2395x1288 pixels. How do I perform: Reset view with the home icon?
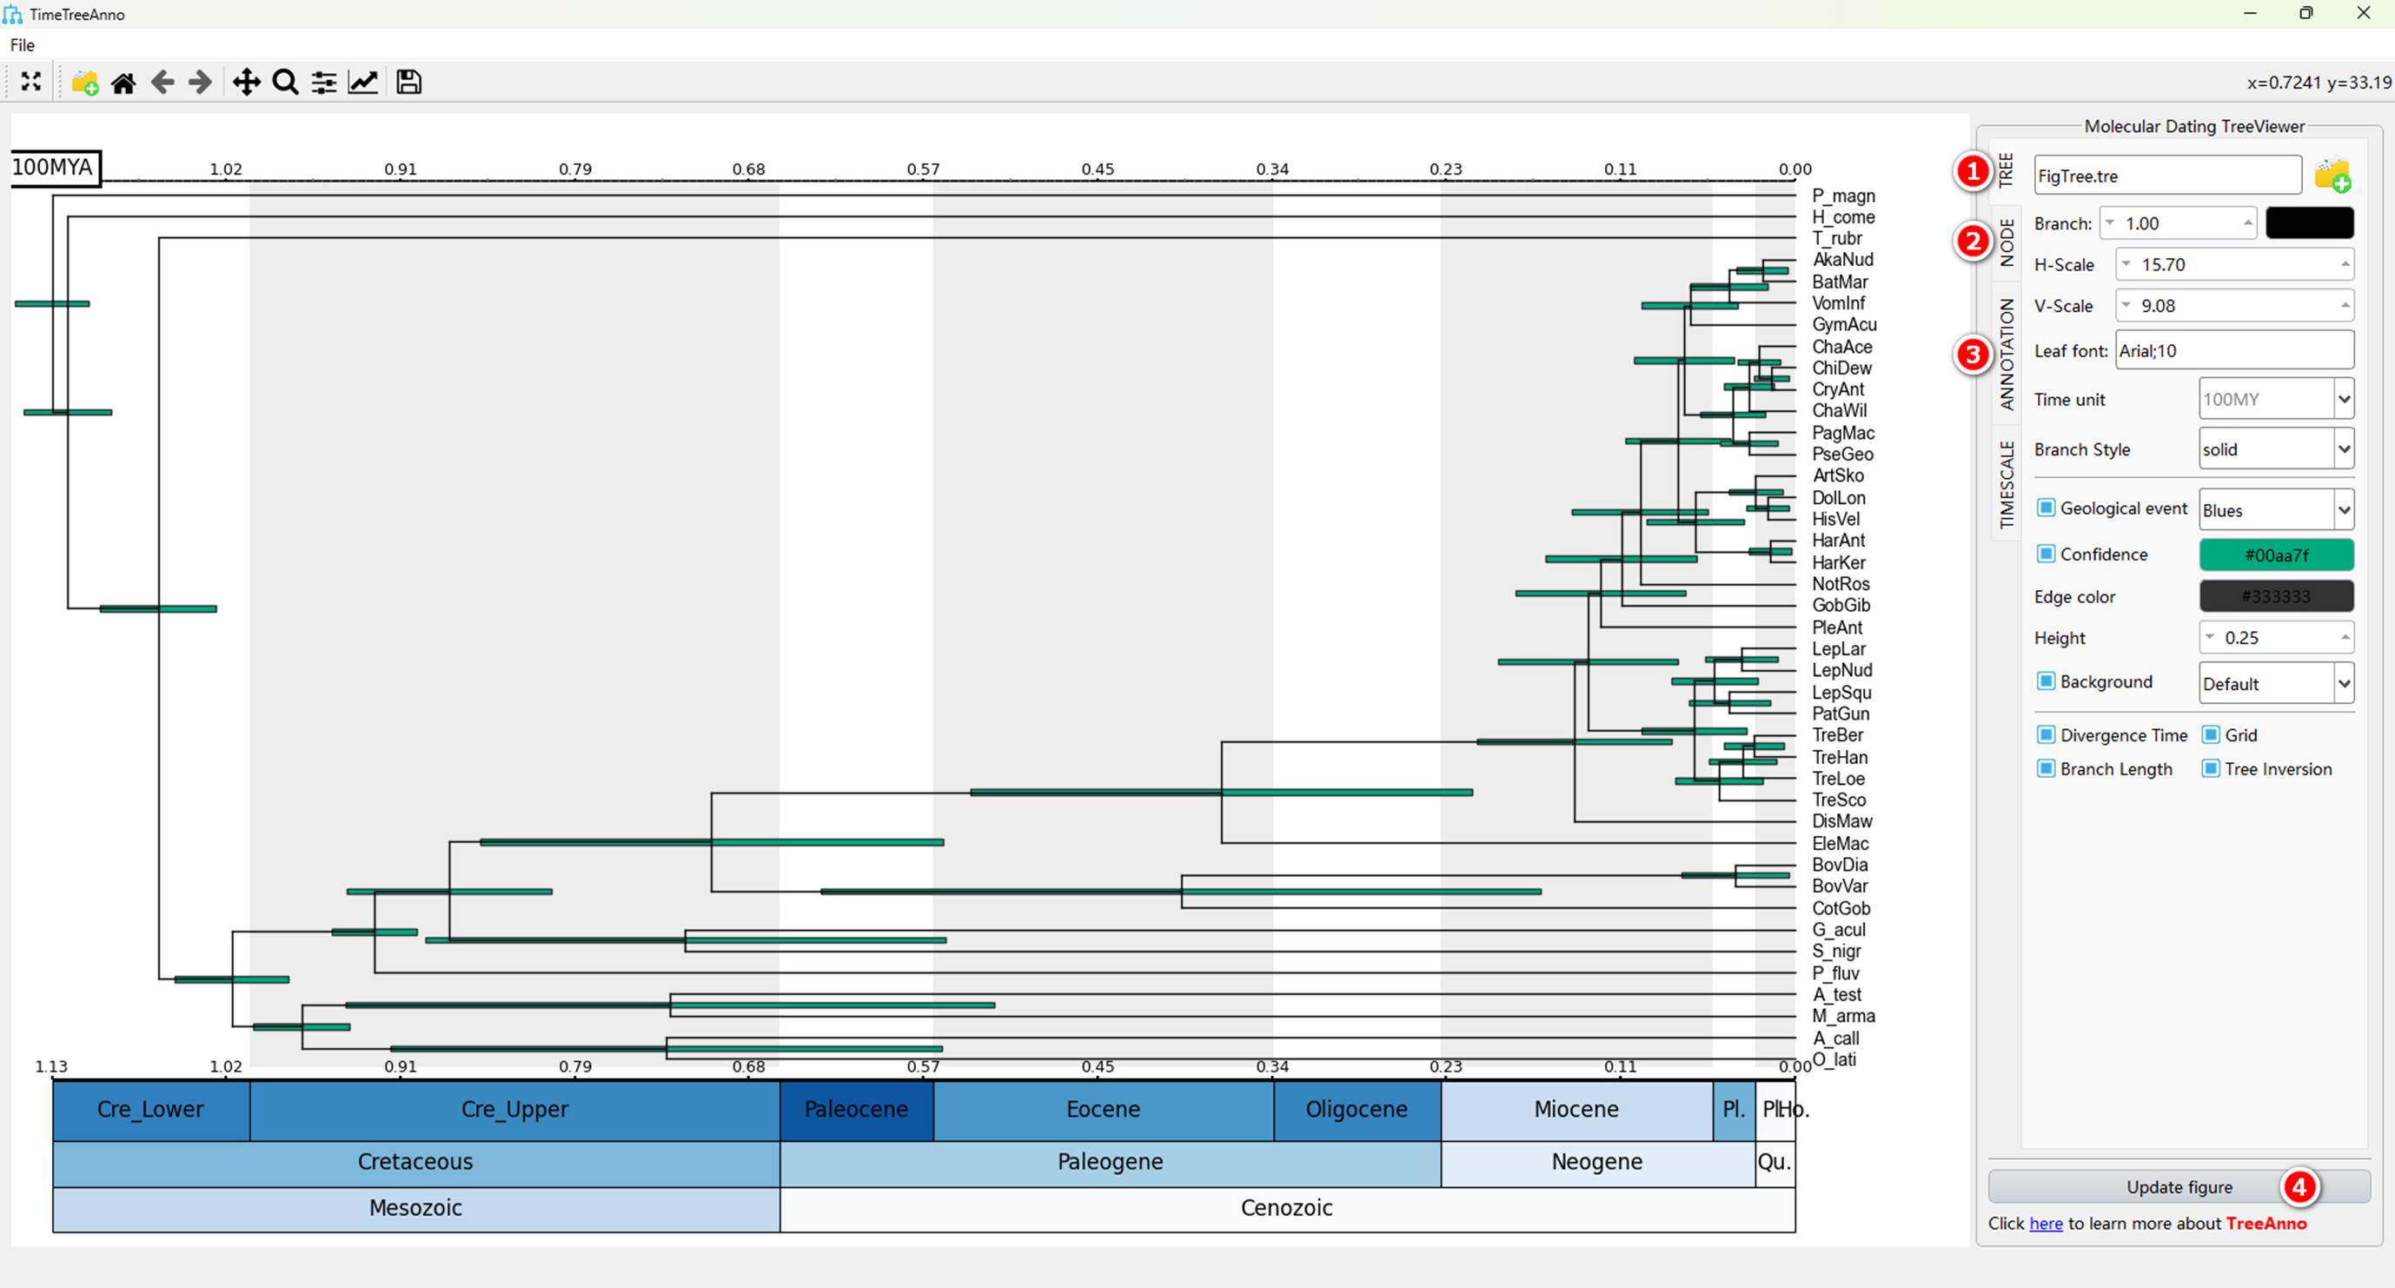pyautogui.click(x=123, y=83)
